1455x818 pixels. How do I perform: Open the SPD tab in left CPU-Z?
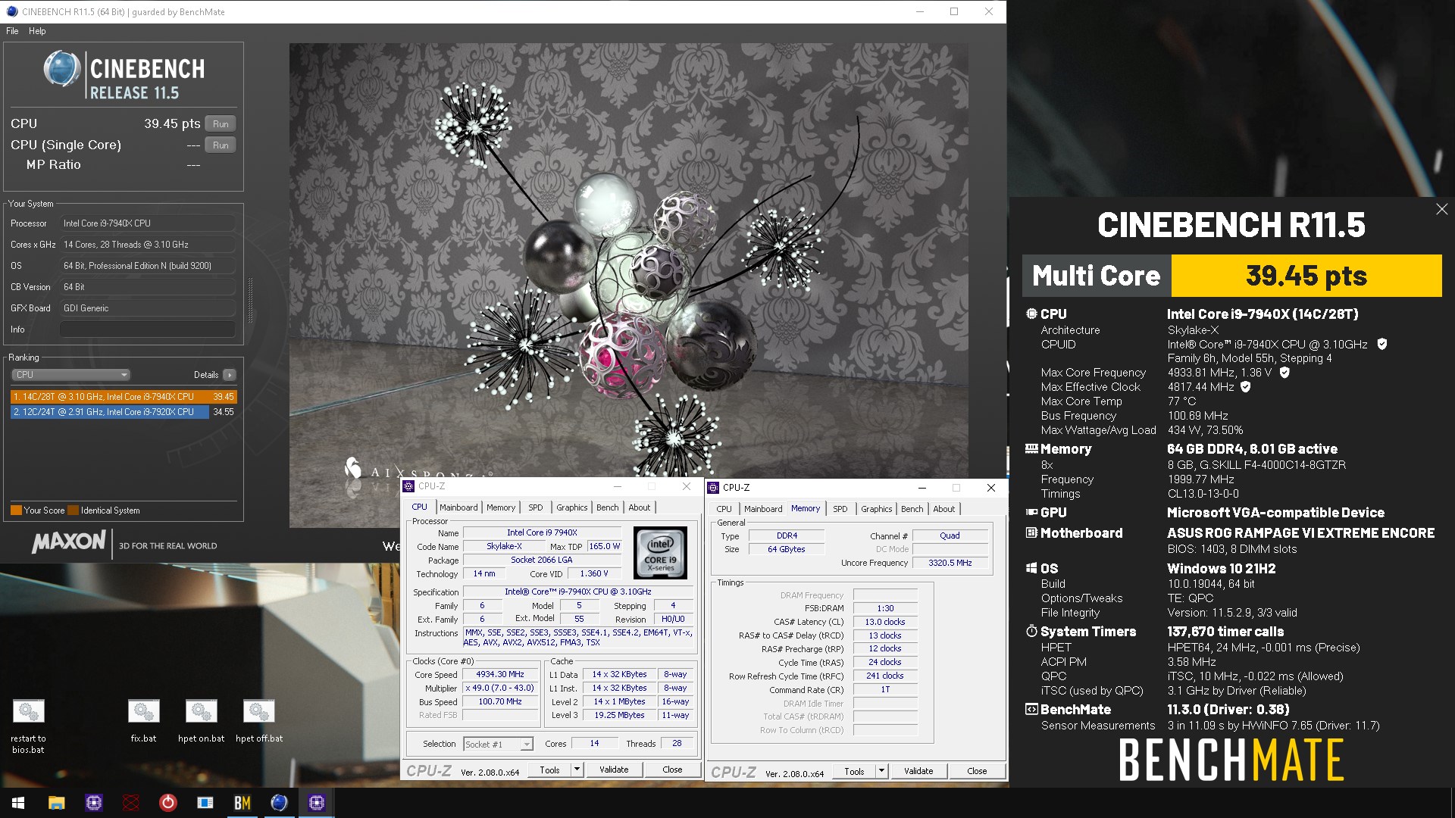pyautogui.click(x=536, y=507)
